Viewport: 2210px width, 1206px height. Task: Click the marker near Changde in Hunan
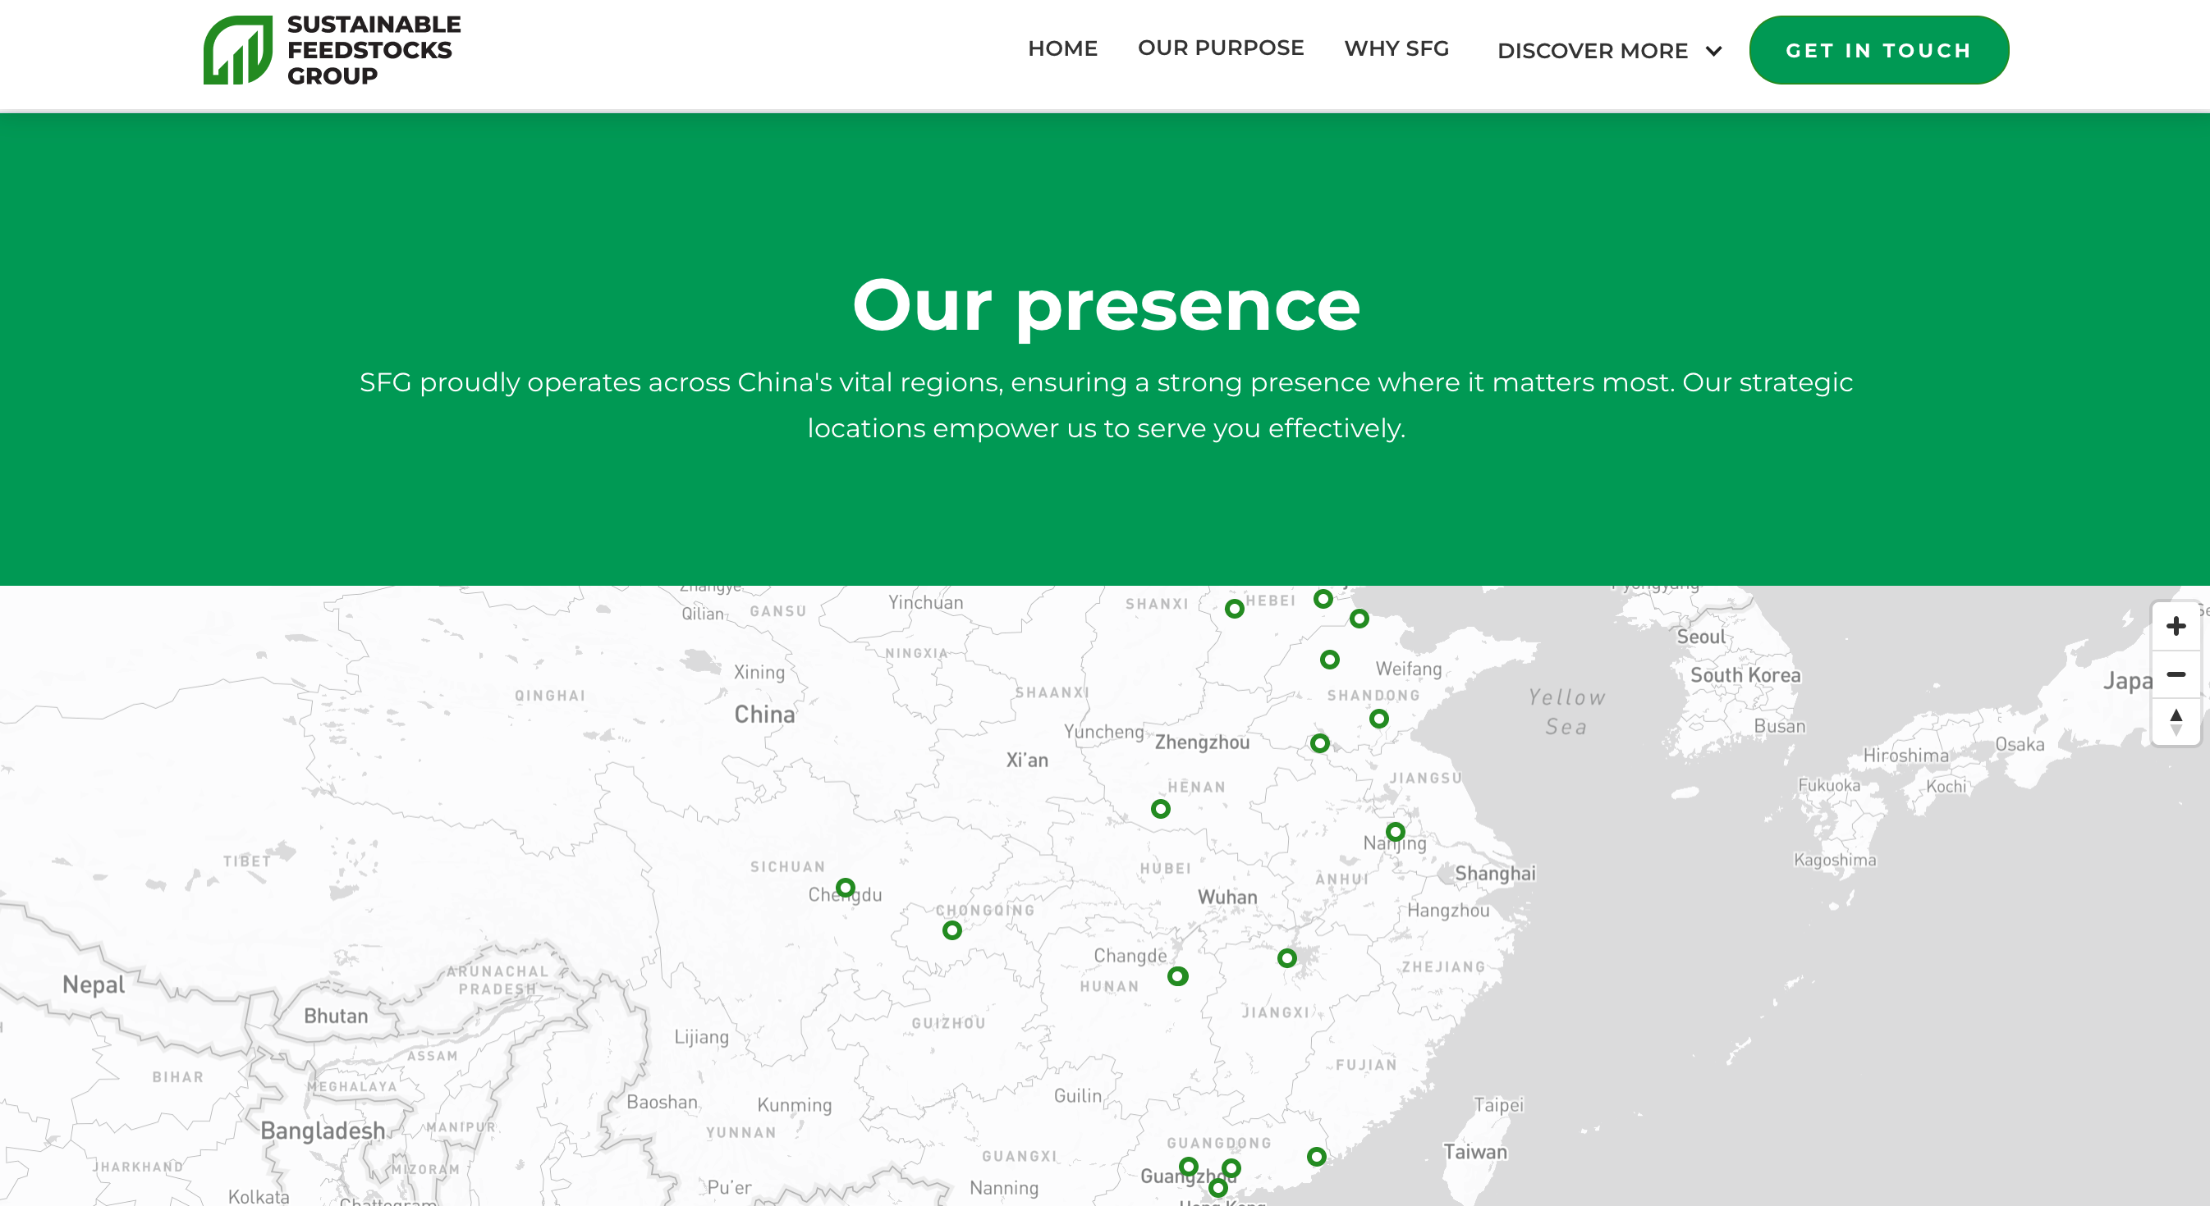[x=1177, y=975]
